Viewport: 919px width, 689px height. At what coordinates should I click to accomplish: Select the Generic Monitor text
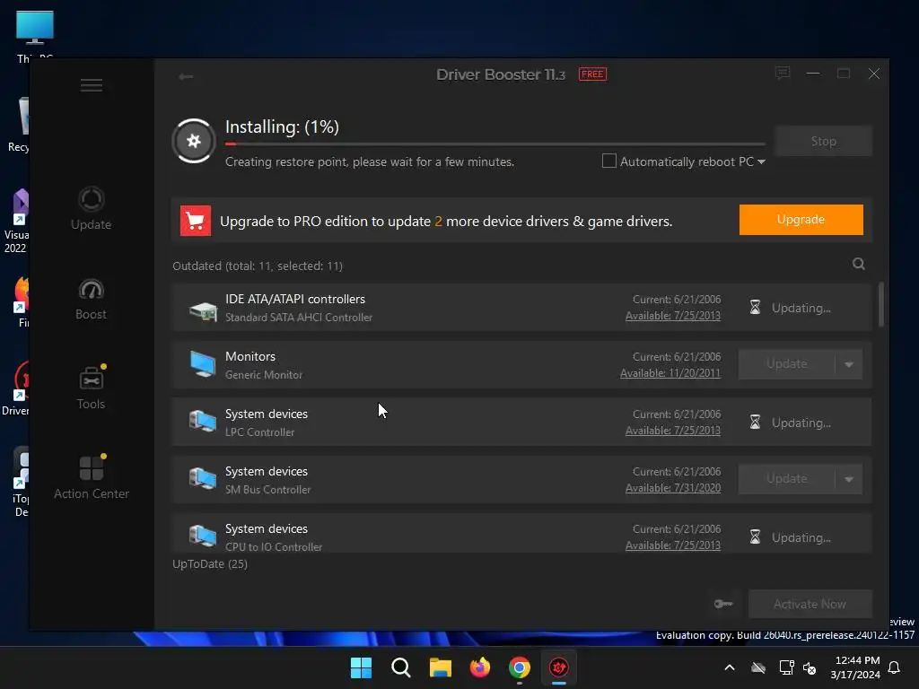[x=264, y=375]
